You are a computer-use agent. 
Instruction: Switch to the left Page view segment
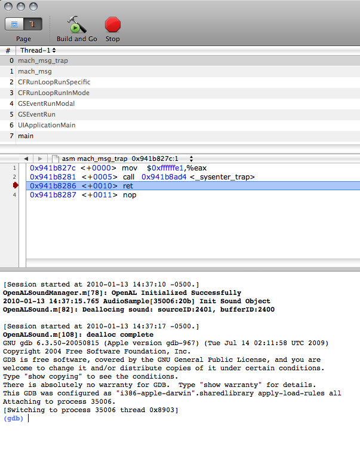(x=14, y=24)
